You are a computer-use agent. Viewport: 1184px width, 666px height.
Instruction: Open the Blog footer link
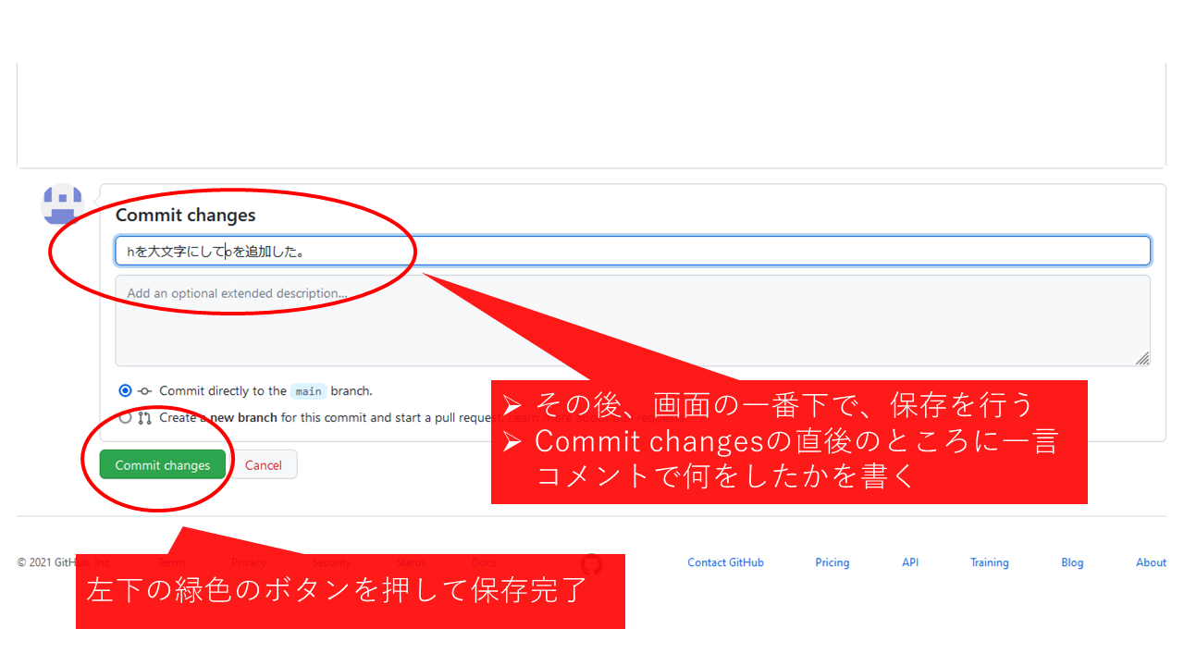tap(1072, 562)
